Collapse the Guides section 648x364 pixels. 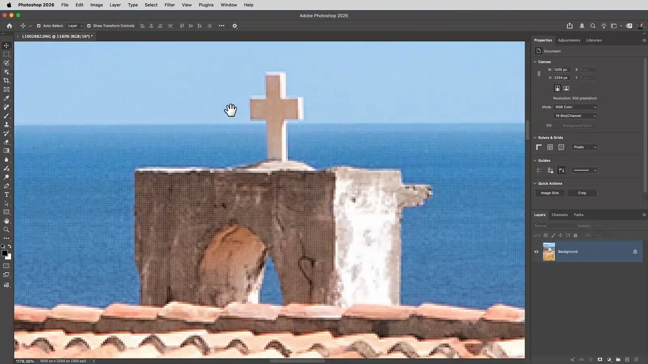(535, 161)
